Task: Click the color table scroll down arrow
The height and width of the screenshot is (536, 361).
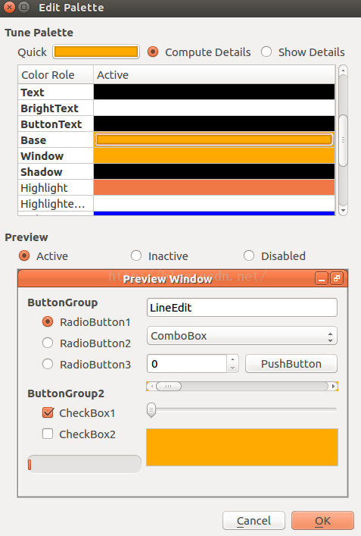Action: pyautogui.click(x=344, y=211)
